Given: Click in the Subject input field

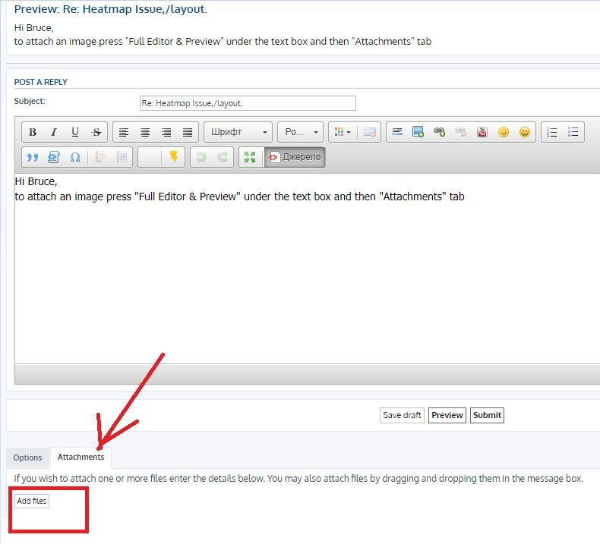Looking at the screenshot, I should 247,103.
